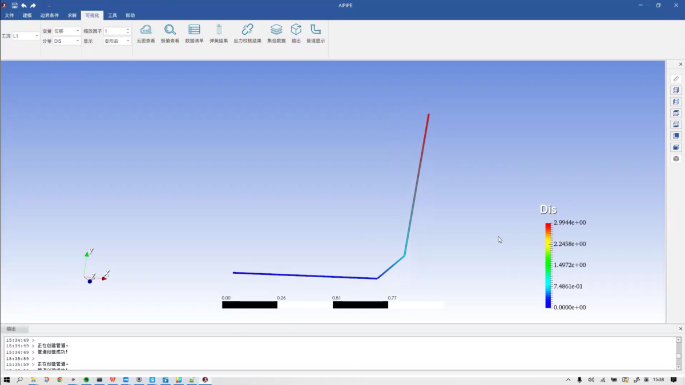685x385 pixels.
Task: Click the volume icon in system tray
Action: [591, 380]
